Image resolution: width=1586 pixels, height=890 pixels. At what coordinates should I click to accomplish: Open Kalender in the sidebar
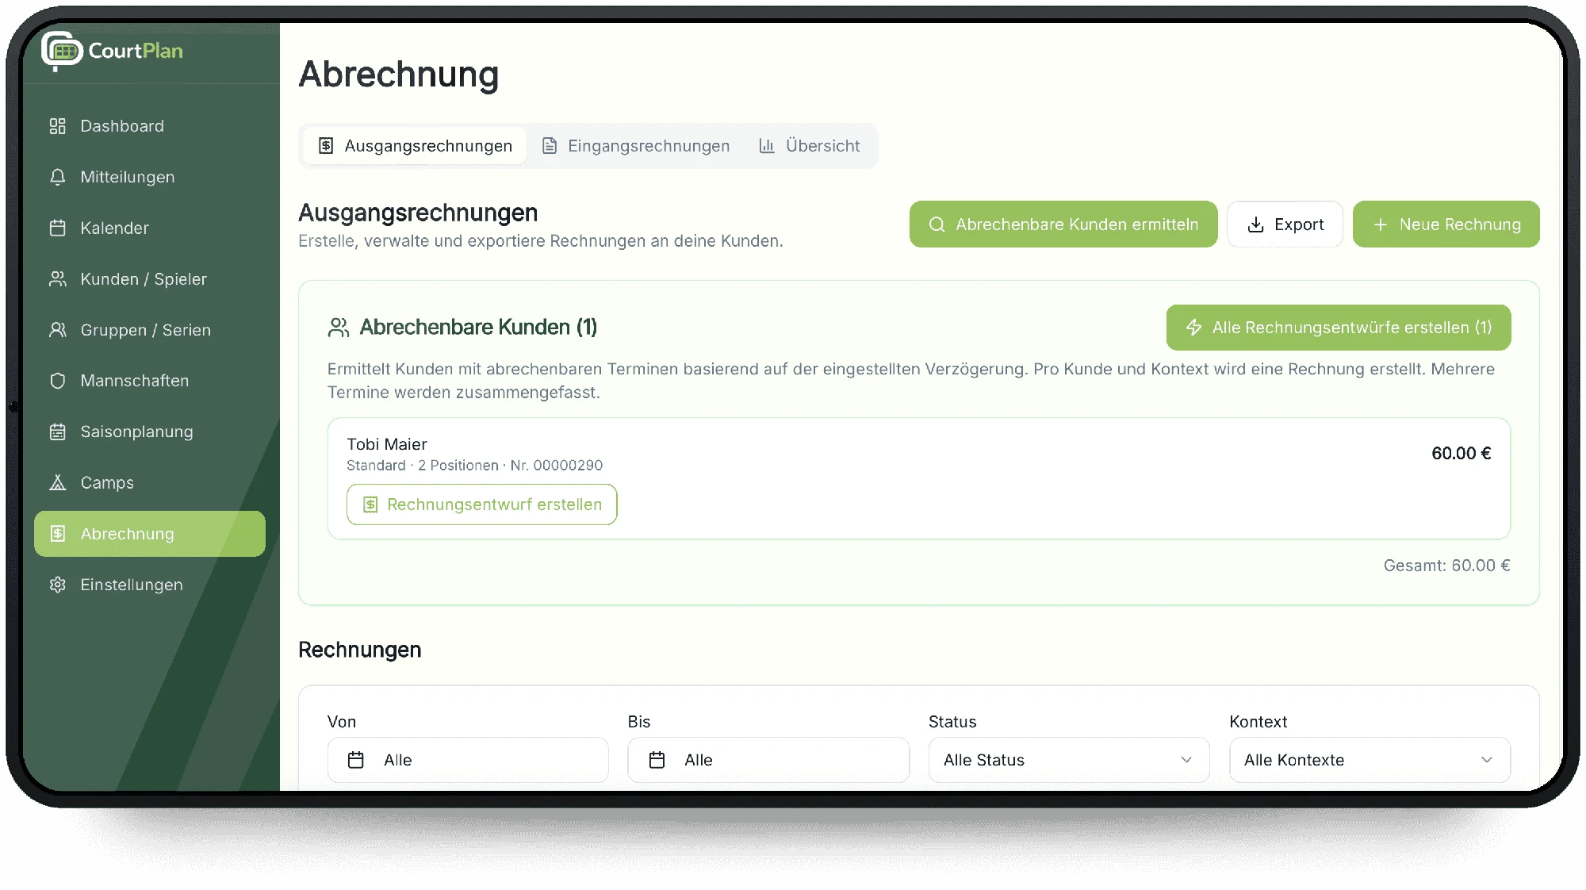click(150, 228)
